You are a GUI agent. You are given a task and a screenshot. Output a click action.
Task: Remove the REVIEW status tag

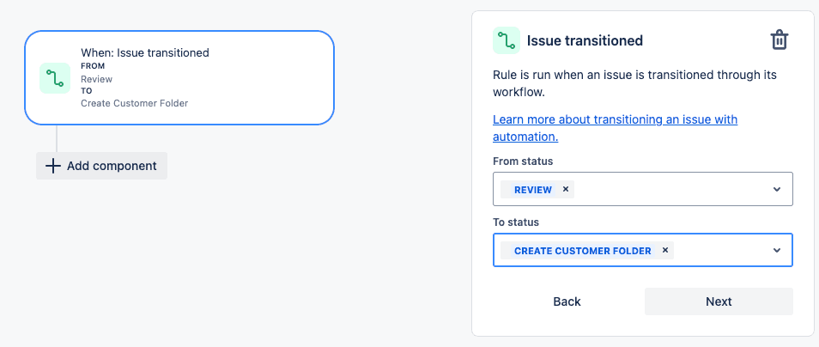coord(565,189)
